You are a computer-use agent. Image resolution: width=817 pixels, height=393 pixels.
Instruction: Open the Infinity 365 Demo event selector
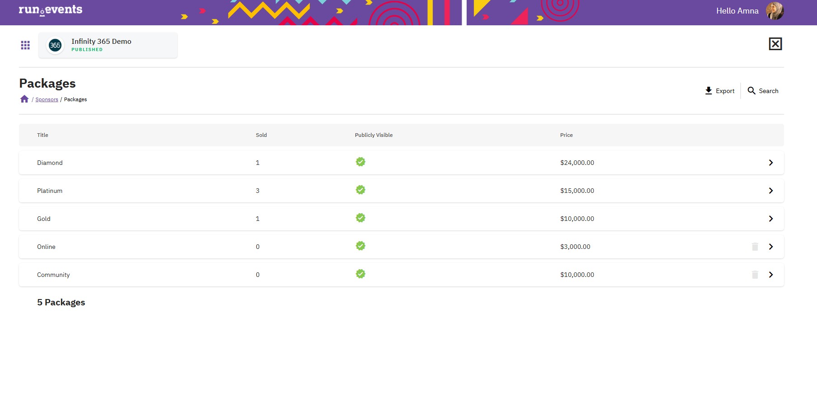108,45
